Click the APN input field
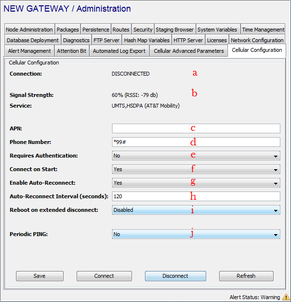The height and width of the screenshot is (302, 291). (x=195, y=128)
